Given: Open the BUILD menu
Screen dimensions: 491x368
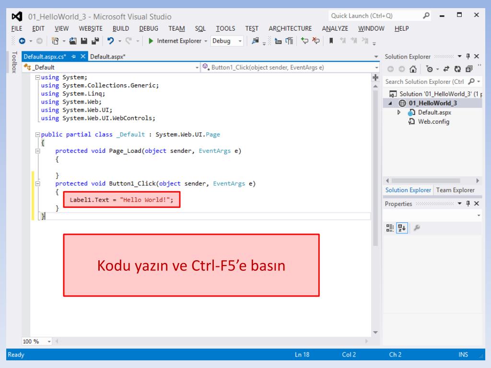Looking at the screenshot, I should coord(120,28).
